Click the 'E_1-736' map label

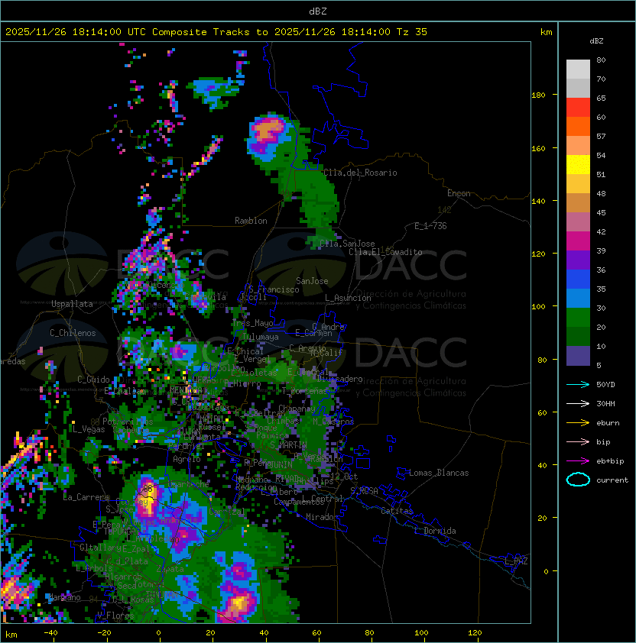click(x=430, y=226)
